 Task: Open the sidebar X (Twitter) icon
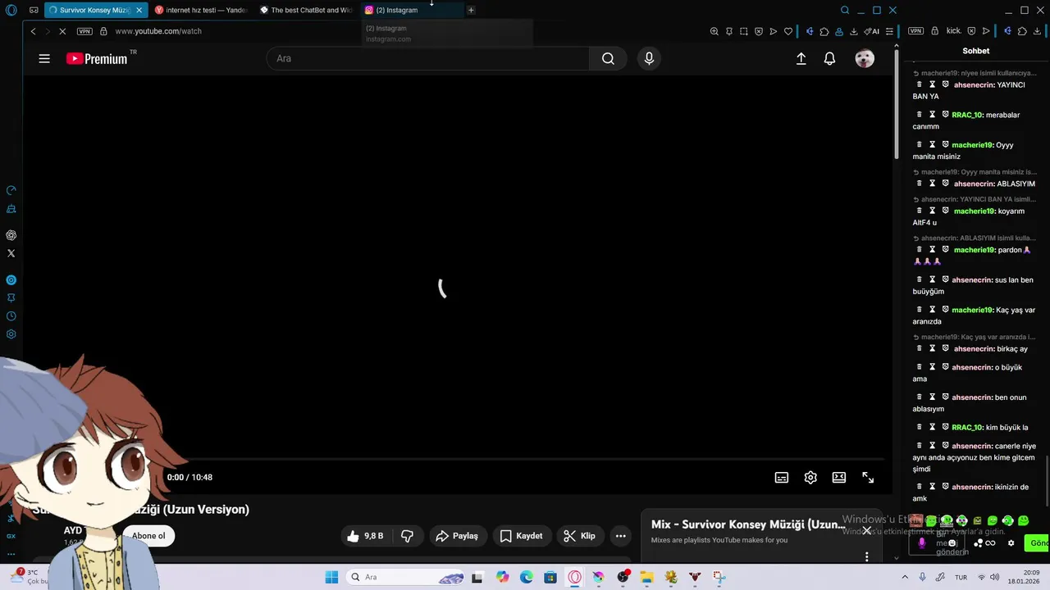coord(11,253)
